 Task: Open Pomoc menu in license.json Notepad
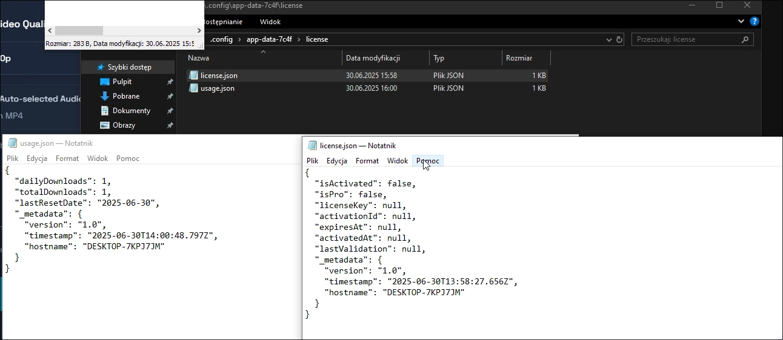428,161
